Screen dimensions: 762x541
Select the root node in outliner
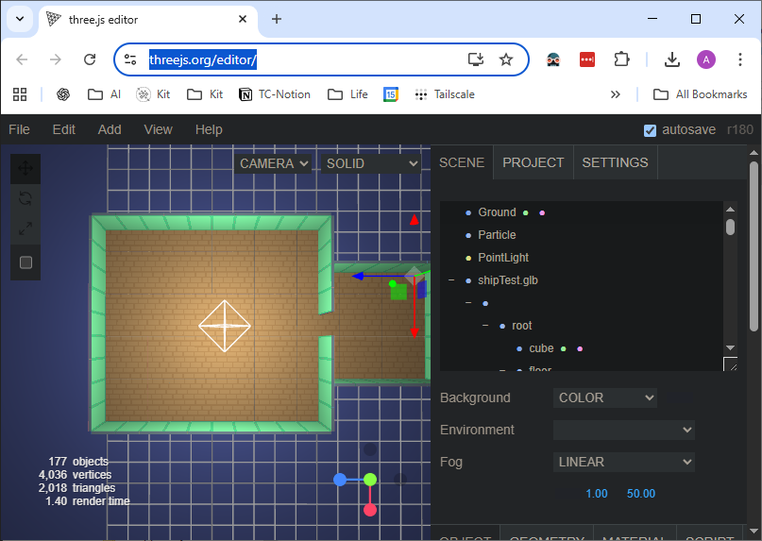click(x=522, y=326)
